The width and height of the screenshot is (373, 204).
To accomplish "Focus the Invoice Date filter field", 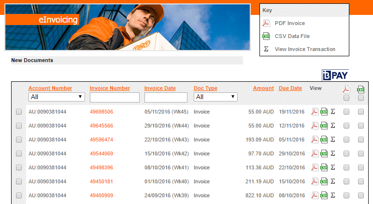I will click(166, 97).
